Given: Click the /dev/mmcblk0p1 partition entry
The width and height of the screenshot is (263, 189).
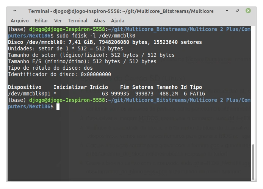Looking at the screenshot, I should coord(29,93).
